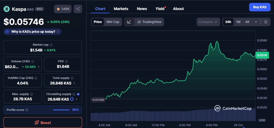The width and height of the screenshot is (274, 128).
Task: Click the 4.04% Vol/Mkt Cap value
Action: pyautogui.click(x=23, y=83)
